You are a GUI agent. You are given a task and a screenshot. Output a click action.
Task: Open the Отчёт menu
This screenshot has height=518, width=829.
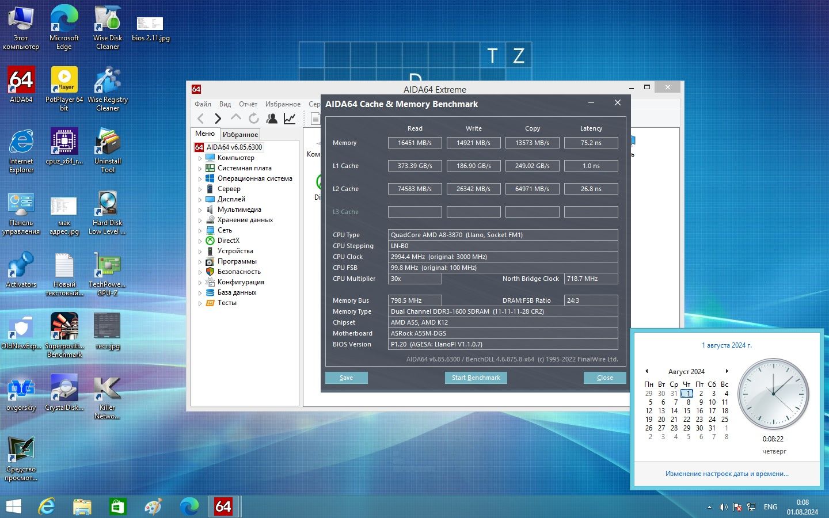click(248, 104)
